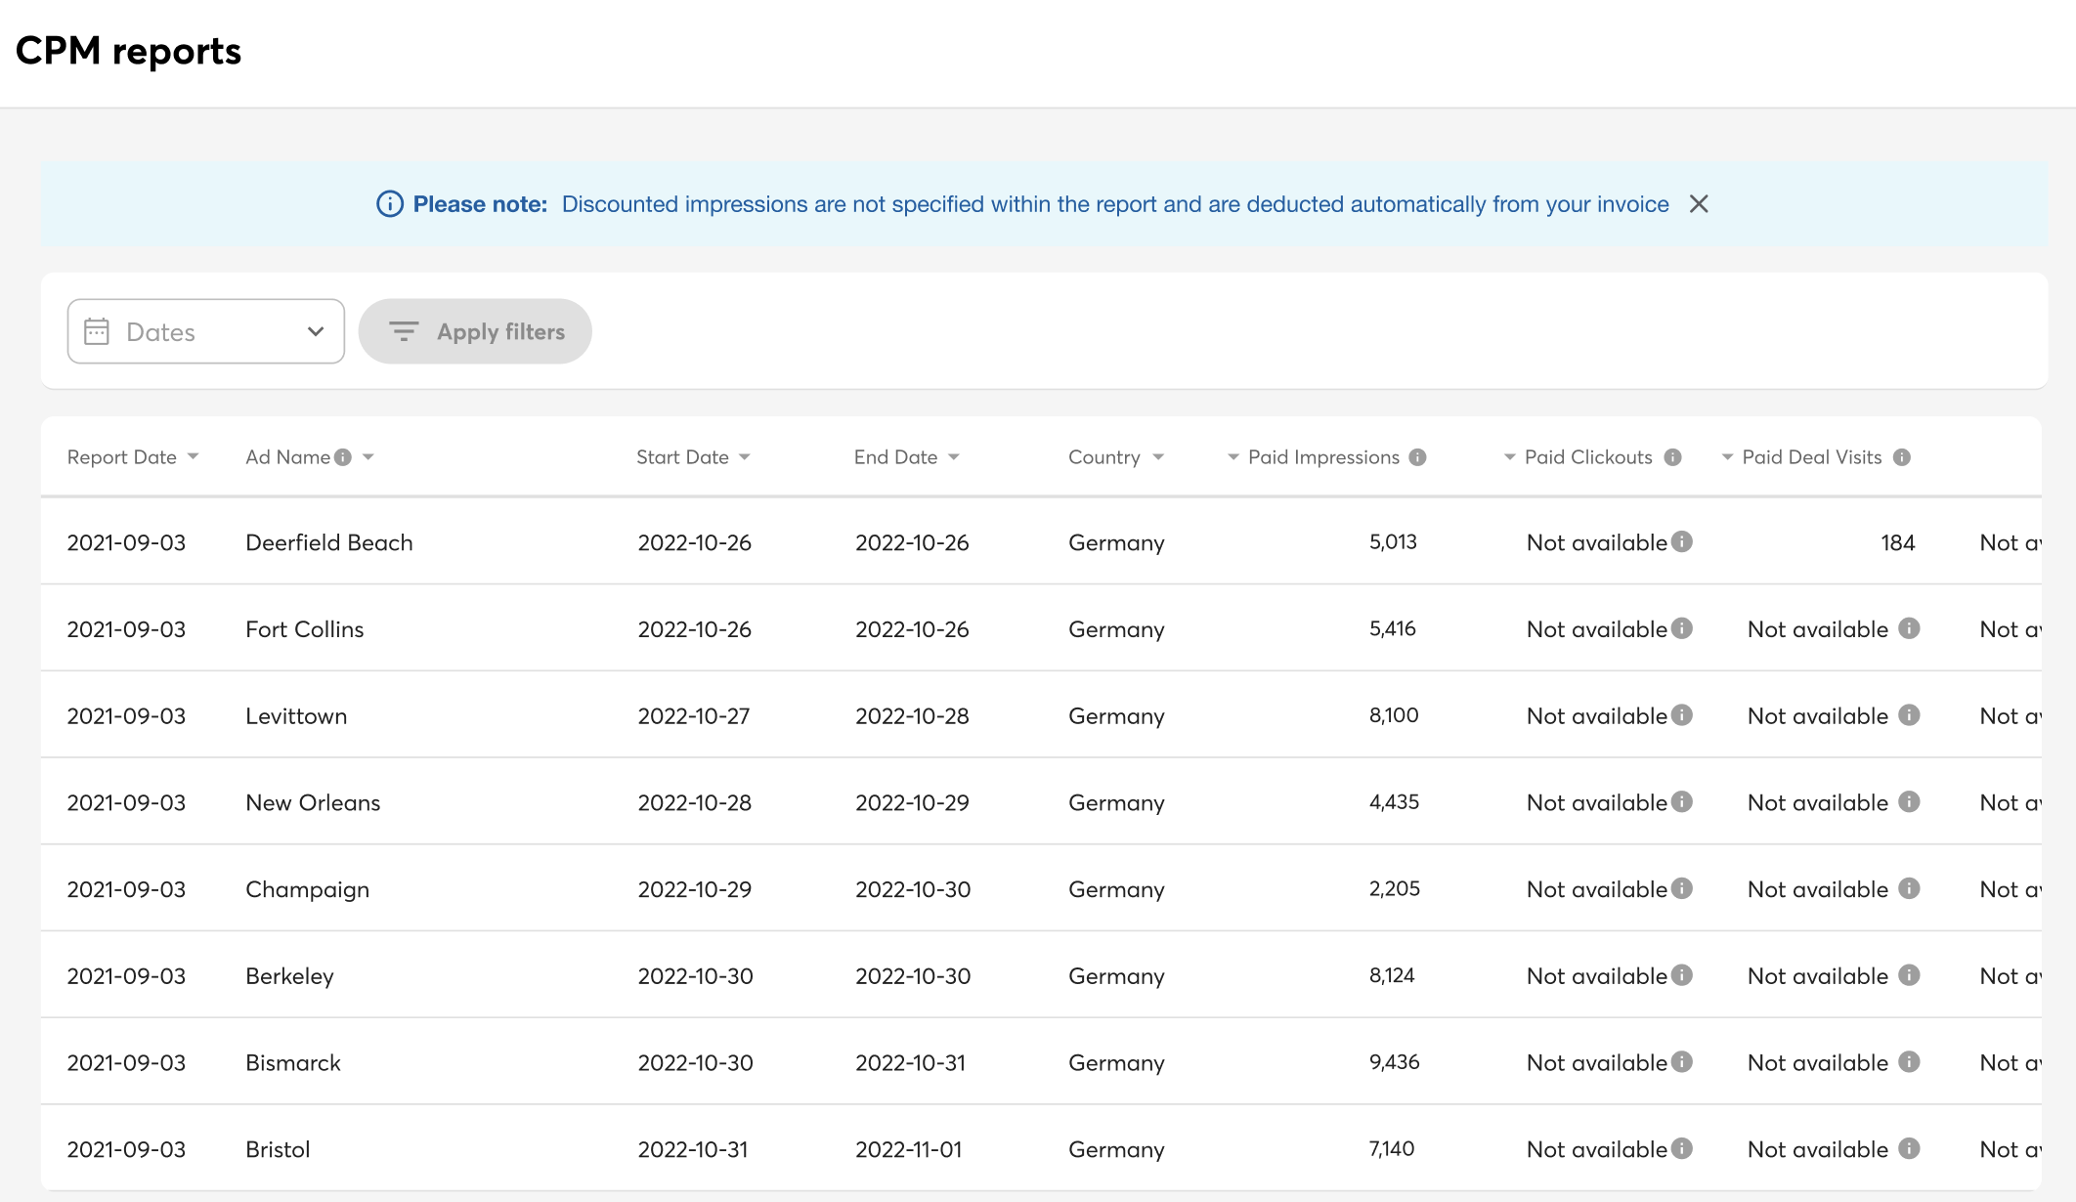
Task: Click the calendar icon in Dates field
Action: pyautogui.click(x=97, y=331)
